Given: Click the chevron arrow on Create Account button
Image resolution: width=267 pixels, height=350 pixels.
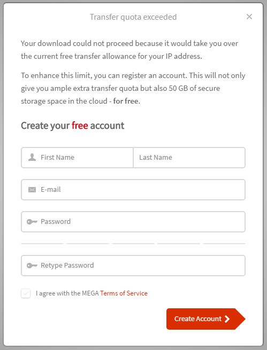Looking at the screenshot, I should point(227,319).
